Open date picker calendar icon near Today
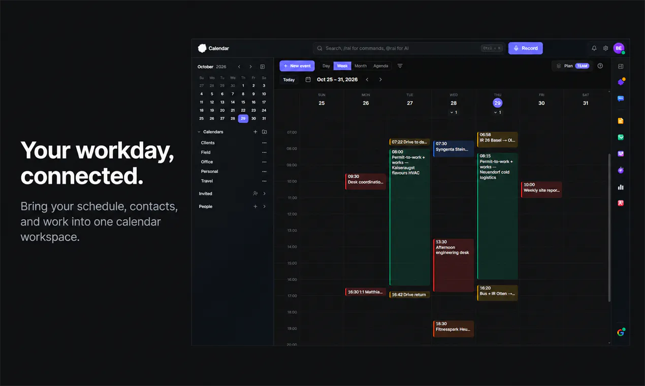645x386 pixels. [308, 80]
